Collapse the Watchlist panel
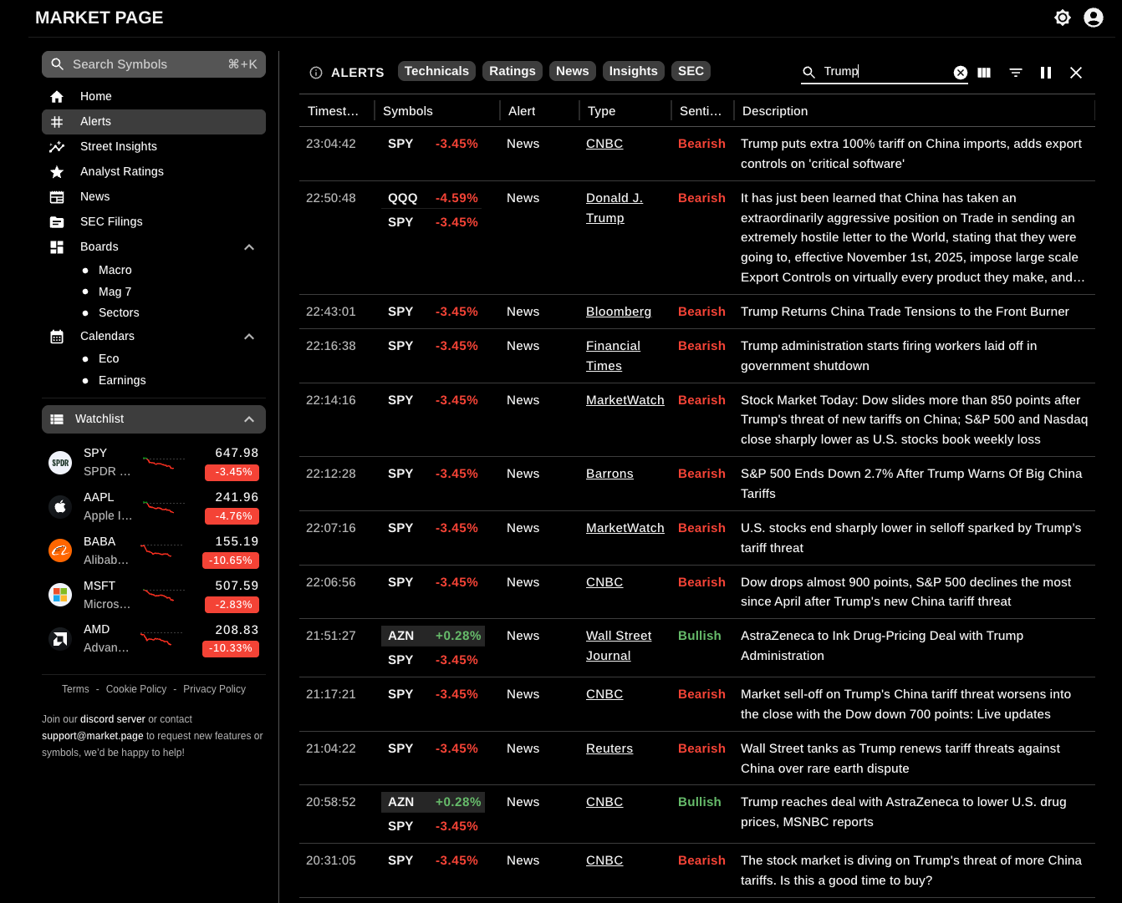The image size is (1122, 903). click(x=248, y=419)
